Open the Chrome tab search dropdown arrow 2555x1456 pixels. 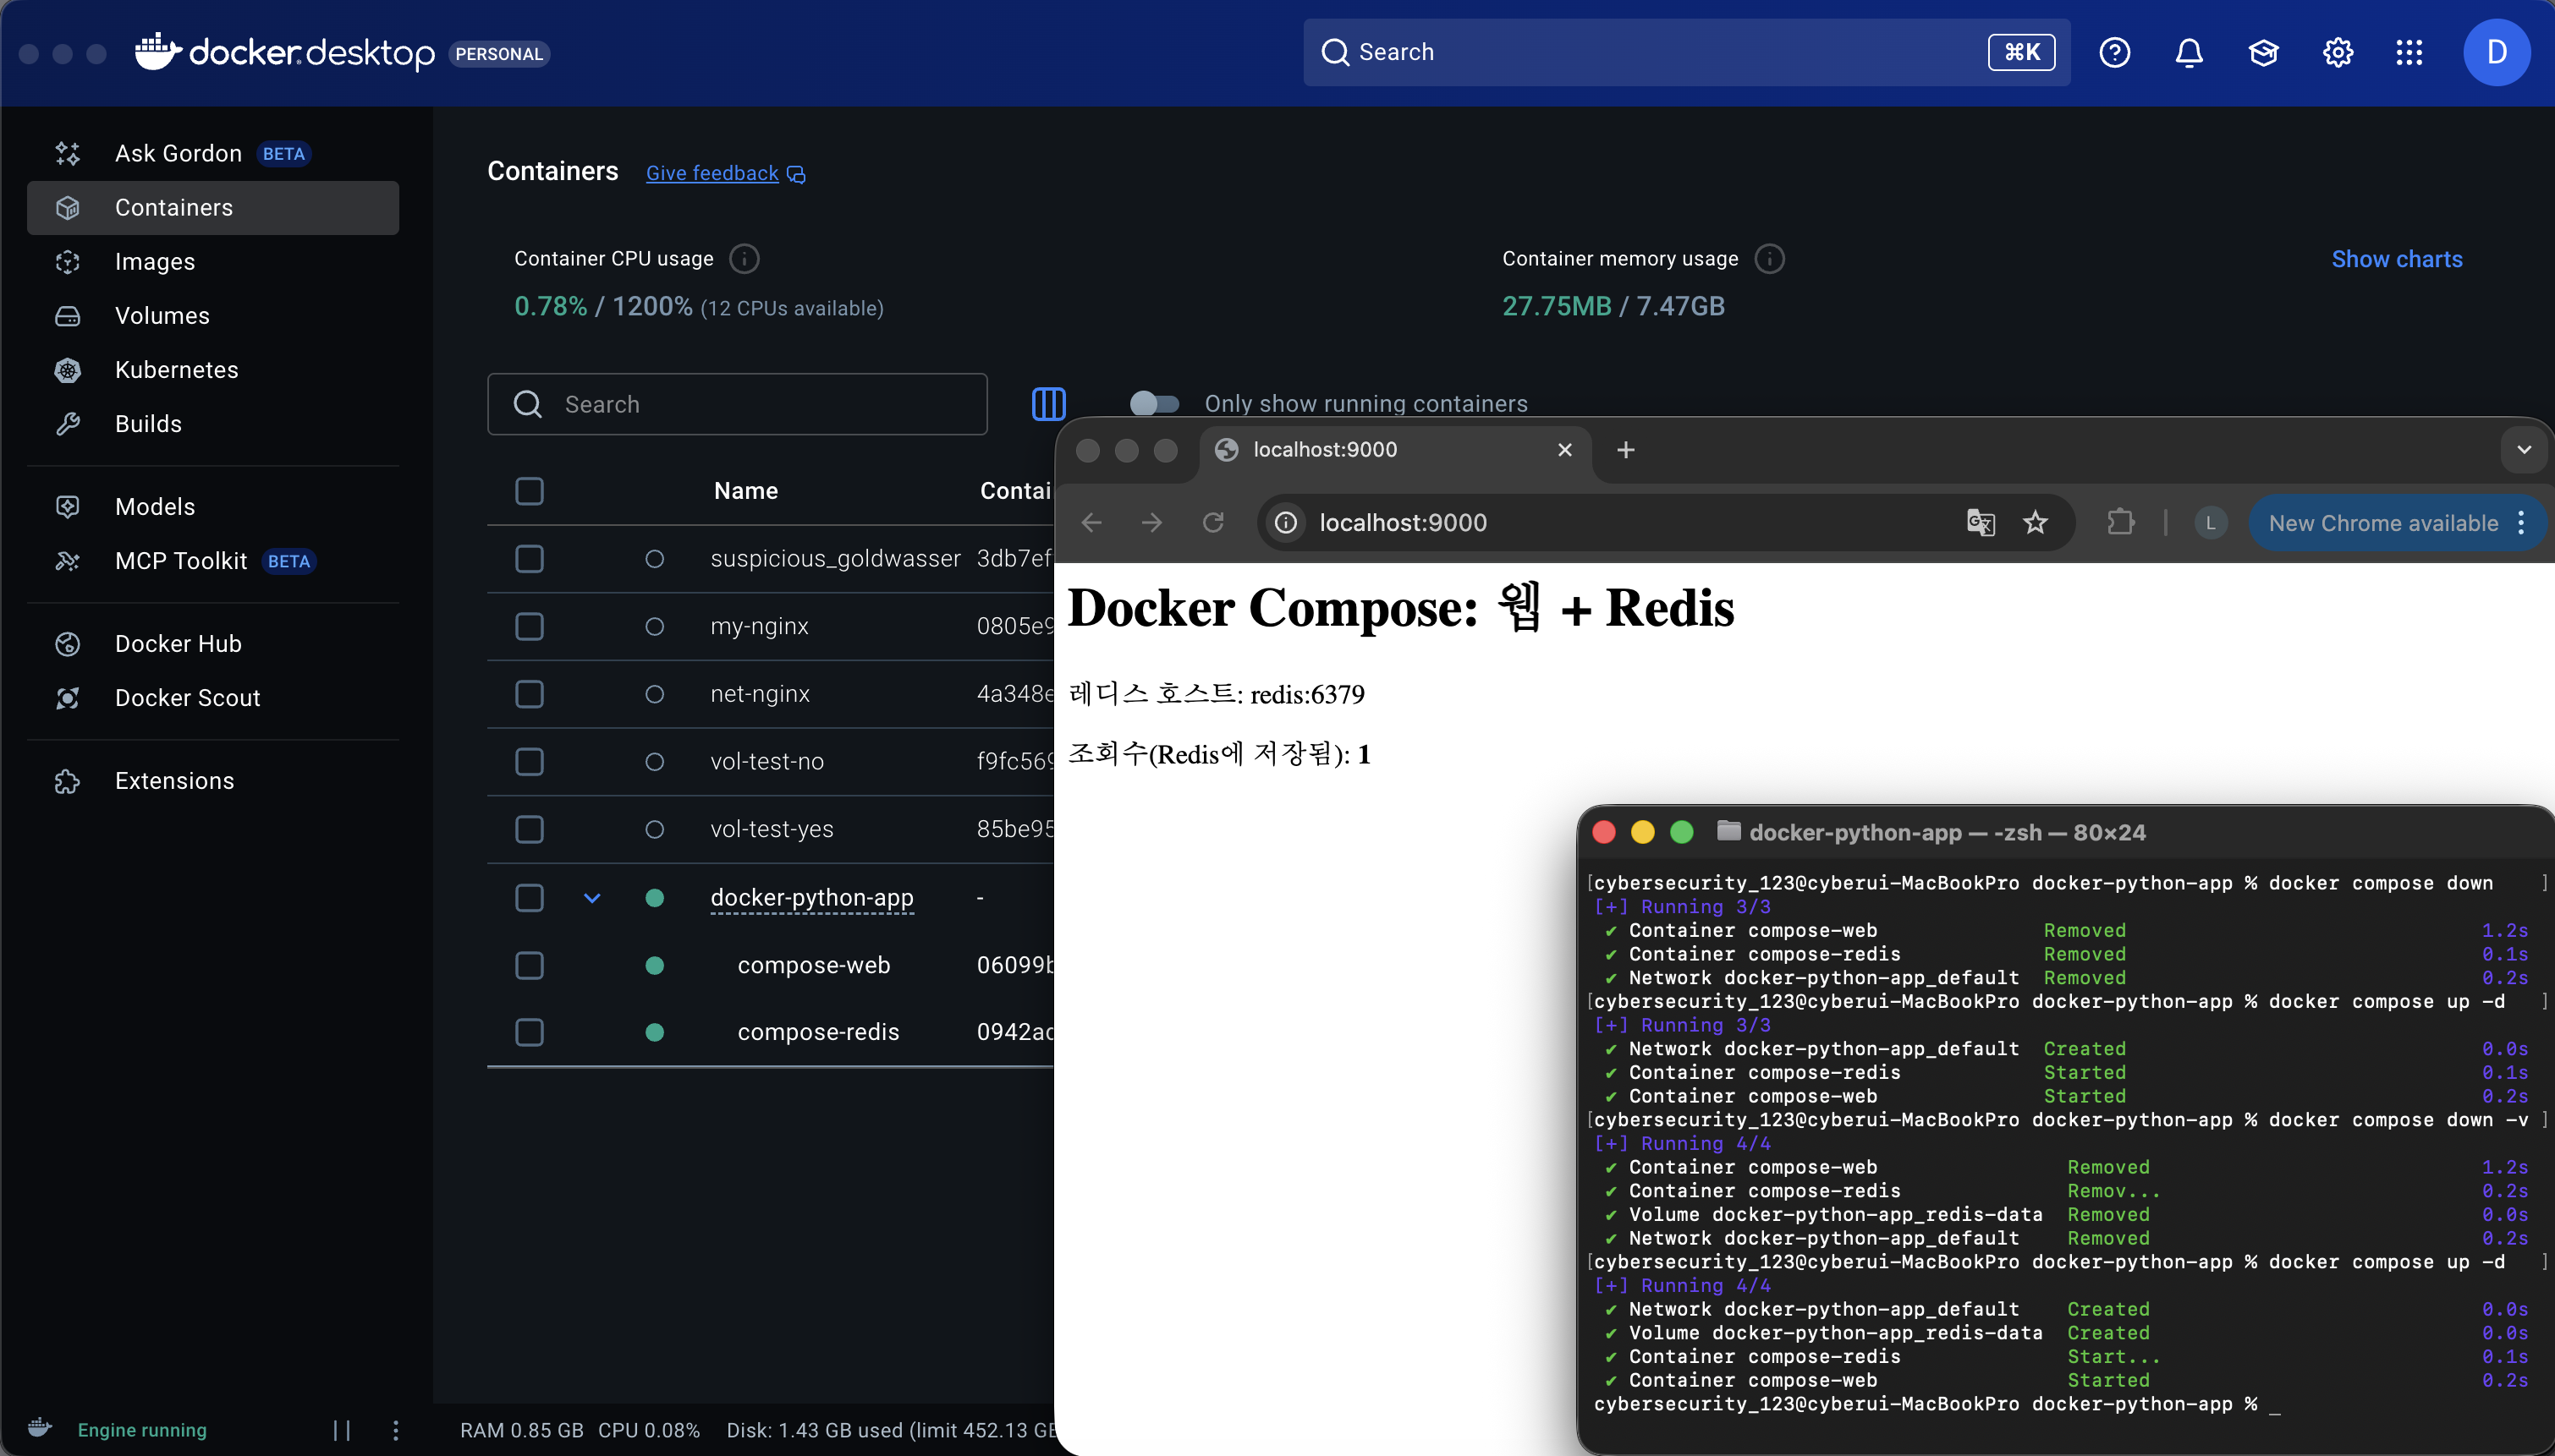[x=2524, y=450]
